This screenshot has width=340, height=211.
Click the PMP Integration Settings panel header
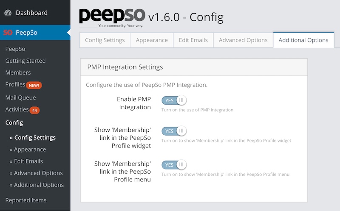(194, 67)
